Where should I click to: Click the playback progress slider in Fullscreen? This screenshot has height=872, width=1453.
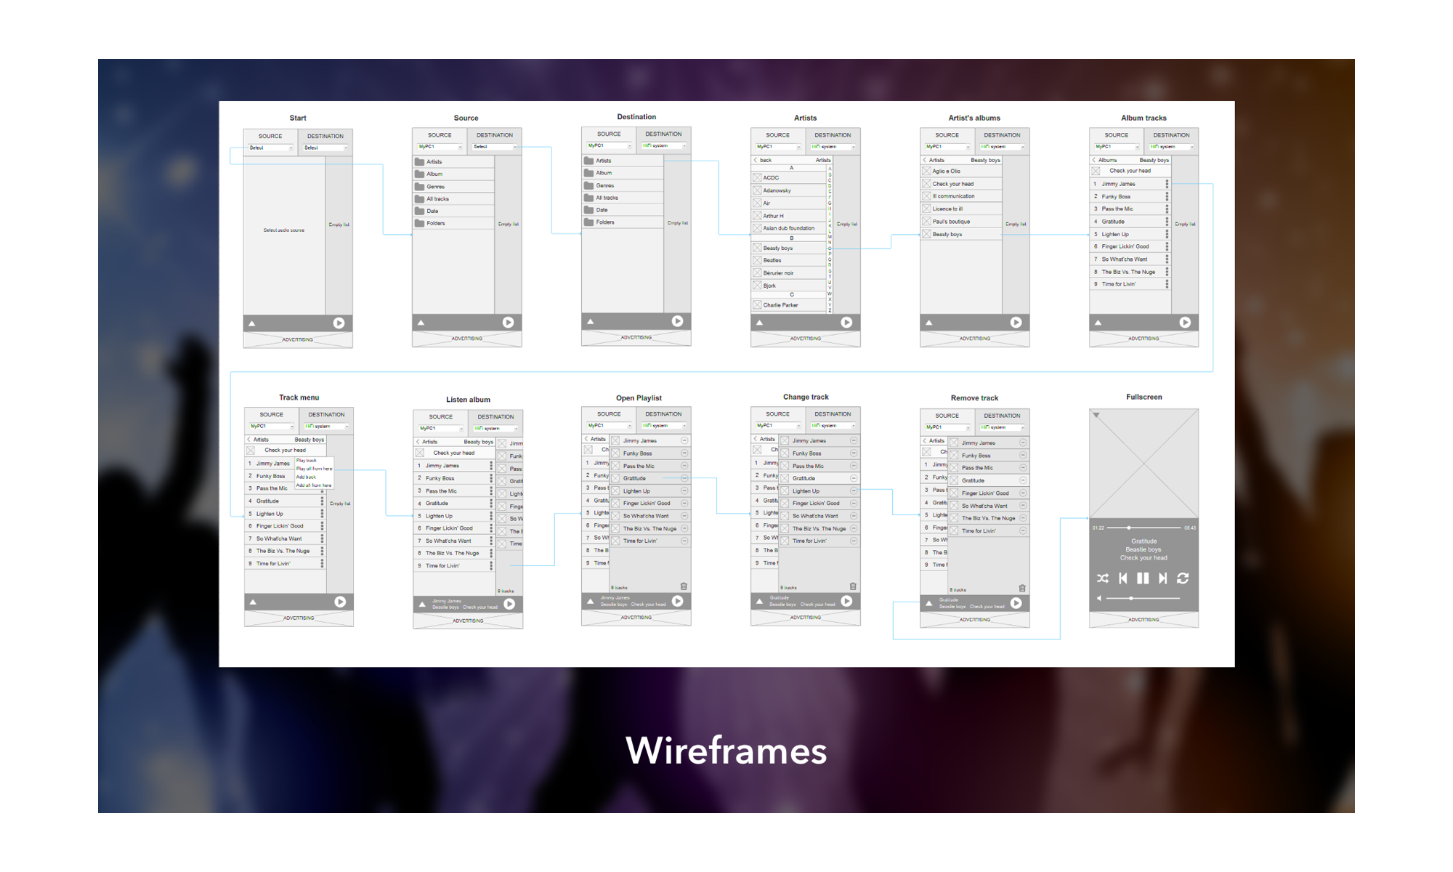click(x=1144, y=528)
